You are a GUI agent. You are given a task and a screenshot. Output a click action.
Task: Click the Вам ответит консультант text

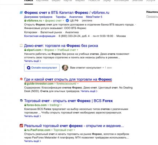[x=86, y=68]
